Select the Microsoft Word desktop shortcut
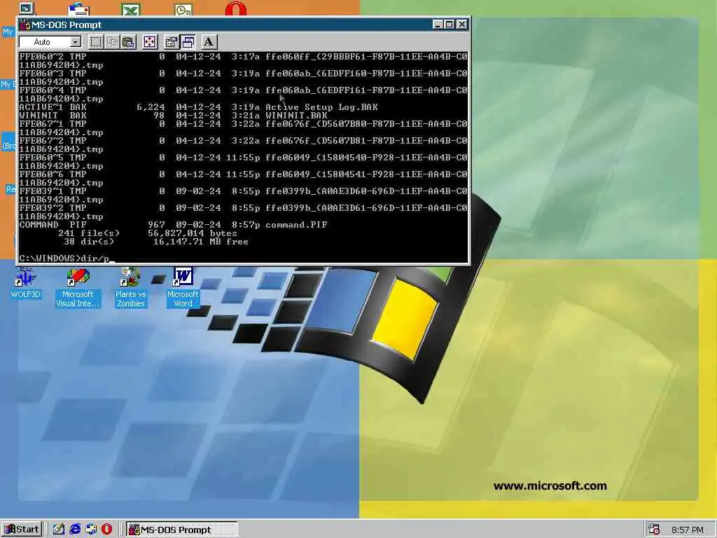 (183, 288)
